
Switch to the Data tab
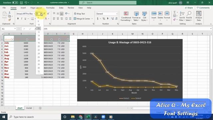coord(61,8)
